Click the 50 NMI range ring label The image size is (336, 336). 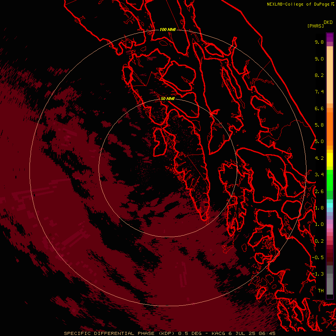(168, 99)
